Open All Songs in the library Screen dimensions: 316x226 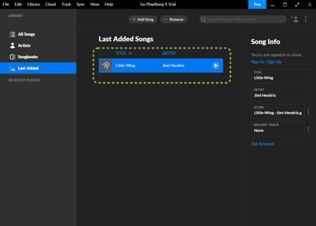(x=26, y=34)
